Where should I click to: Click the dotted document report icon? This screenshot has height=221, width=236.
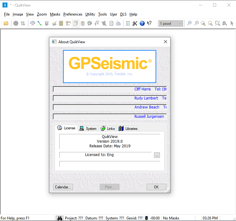click(111, 23)
